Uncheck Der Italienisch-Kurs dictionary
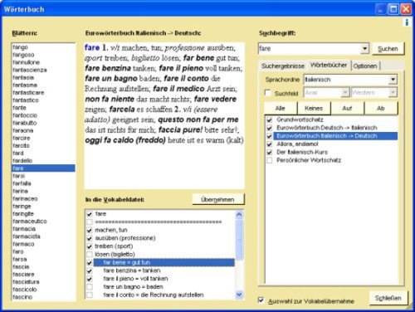This screenshot has width=415, height=312. 269,152
